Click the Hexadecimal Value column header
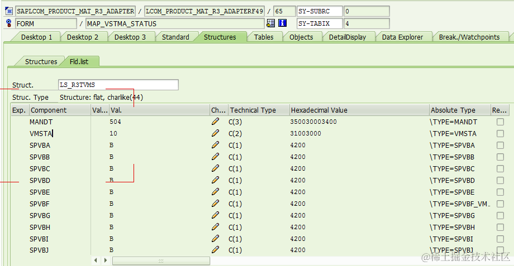This screenshot has width=514, height=266. click(359, 110)
